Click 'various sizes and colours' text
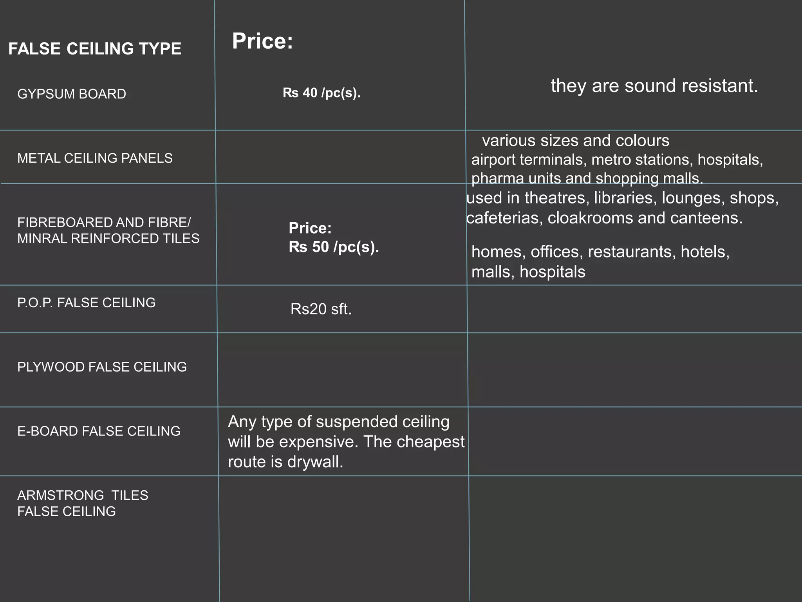This screenshot has height=602, width=802. 575,140
